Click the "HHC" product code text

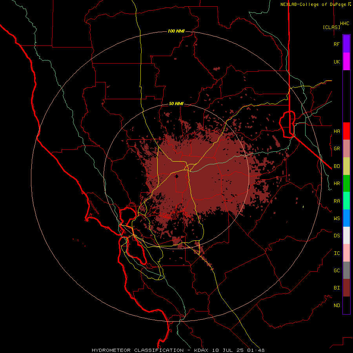344,24
